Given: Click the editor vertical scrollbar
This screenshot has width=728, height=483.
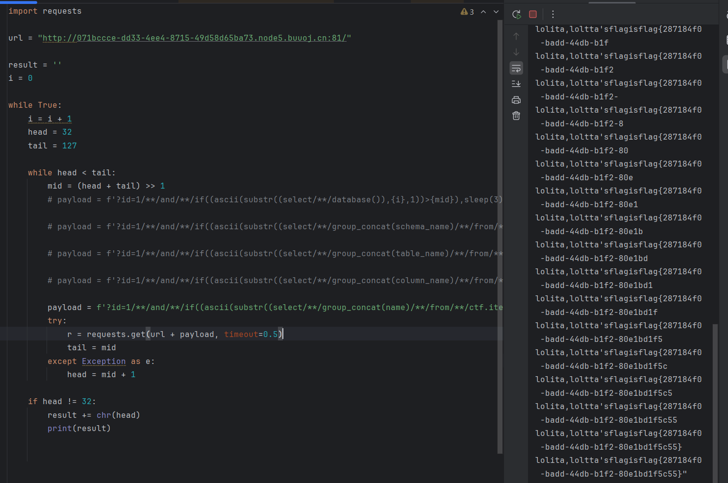Looking at the screenshot, I should click(x=500, y=237).
